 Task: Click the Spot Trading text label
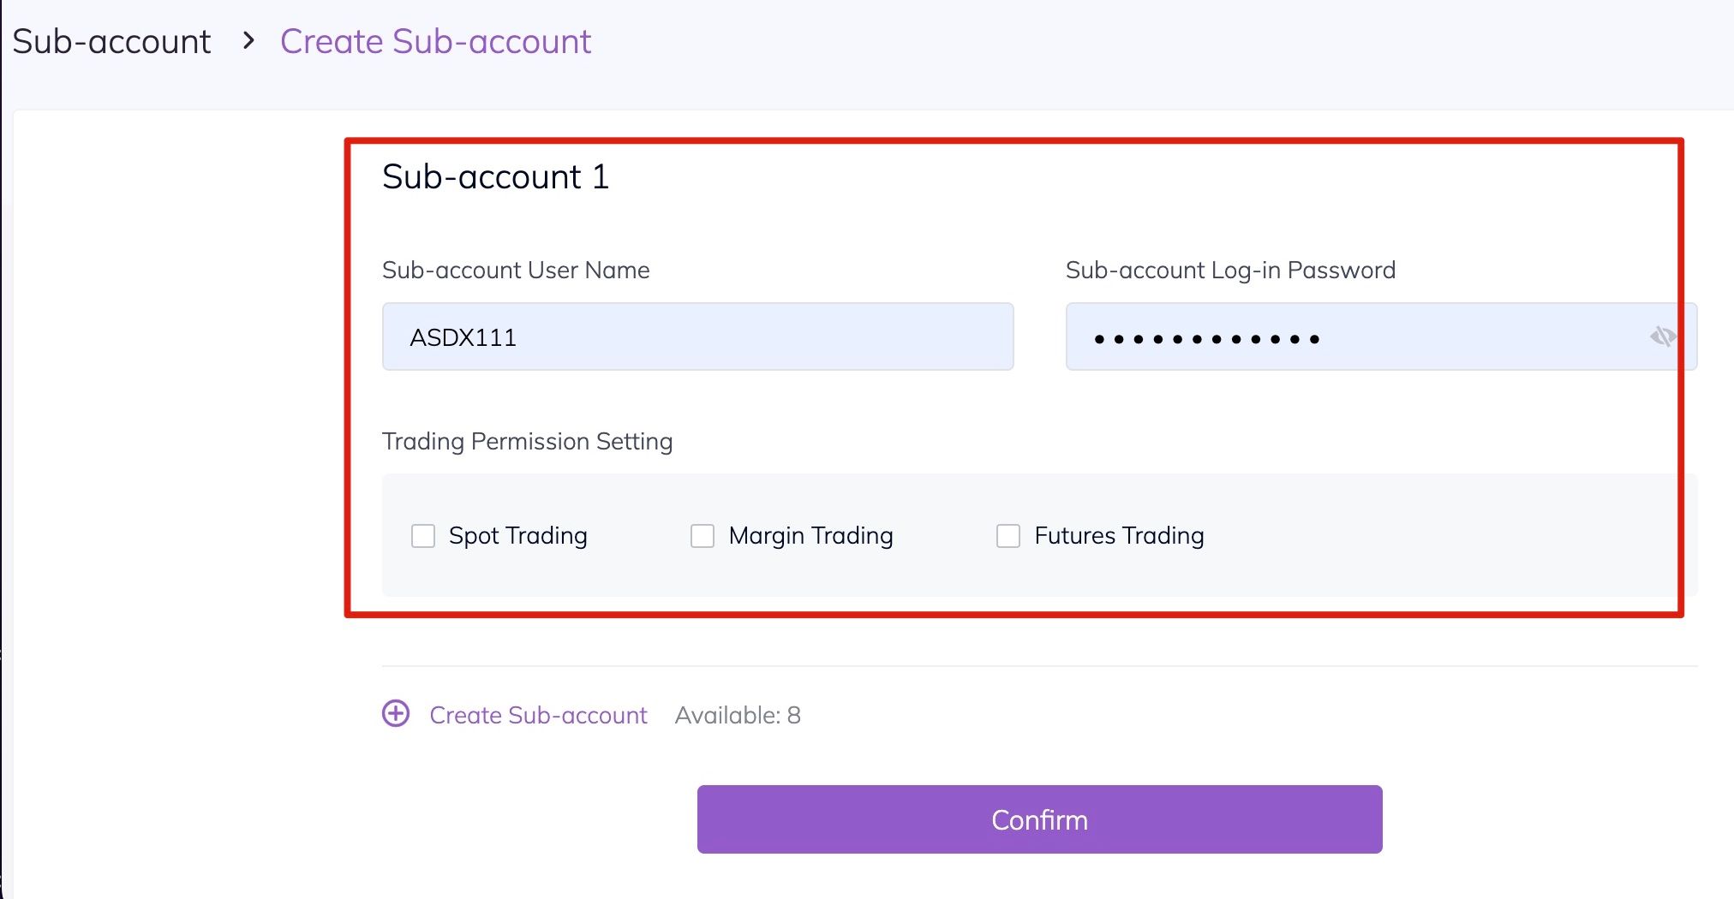tap(517, 536)
